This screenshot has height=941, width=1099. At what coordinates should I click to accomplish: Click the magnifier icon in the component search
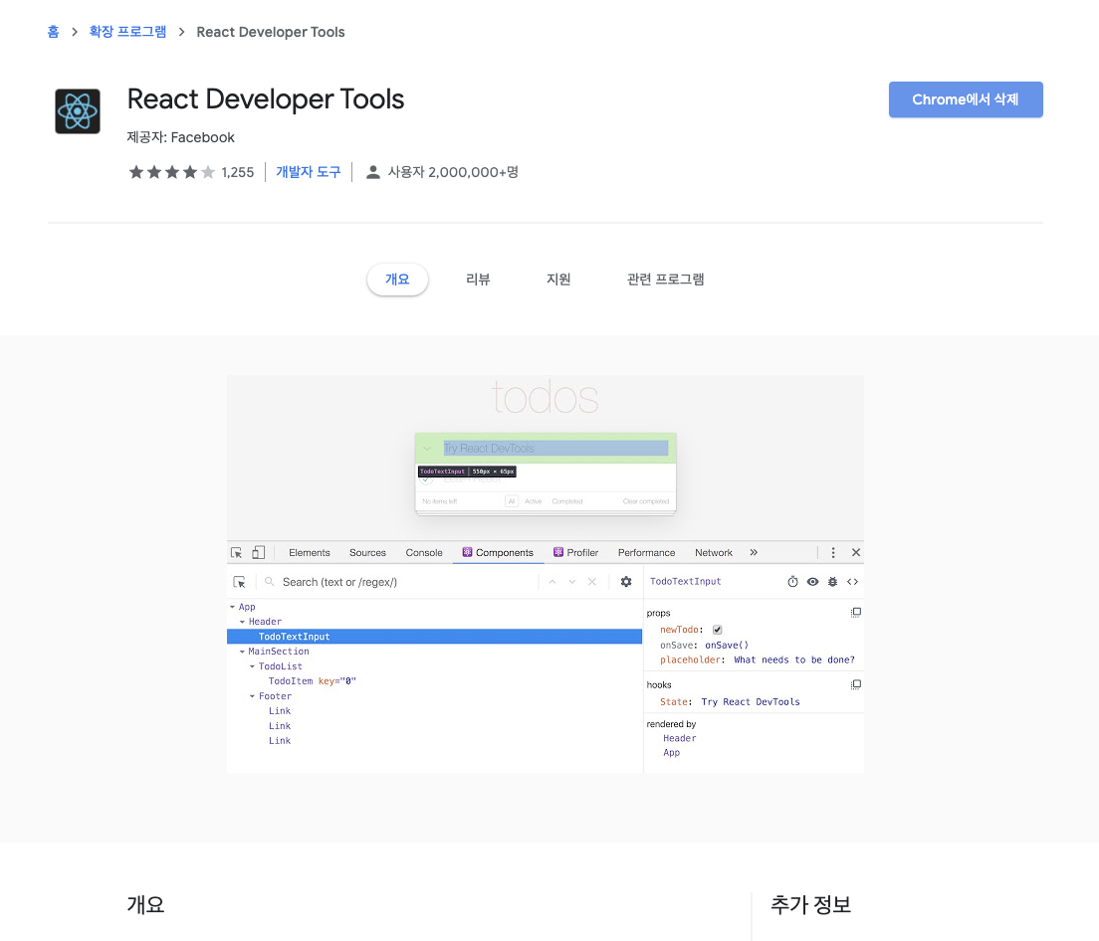tap(269, 582)
